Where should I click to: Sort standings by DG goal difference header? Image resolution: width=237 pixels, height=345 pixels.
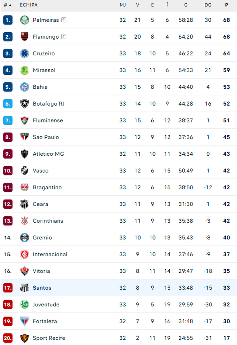coord(208,5)
